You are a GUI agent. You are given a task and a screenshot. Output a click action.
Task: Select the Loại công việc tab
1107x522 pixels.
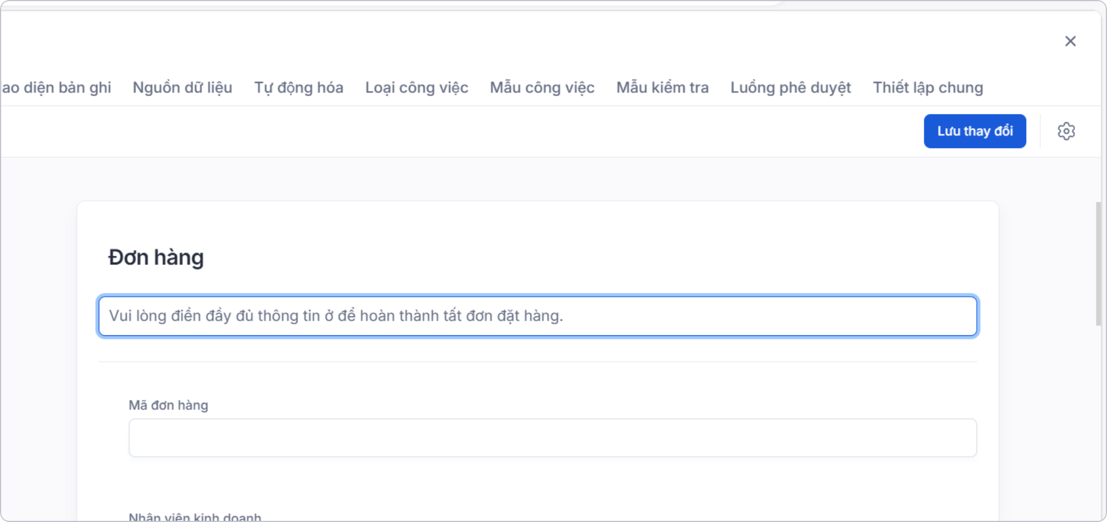click(x=417, y=88)
